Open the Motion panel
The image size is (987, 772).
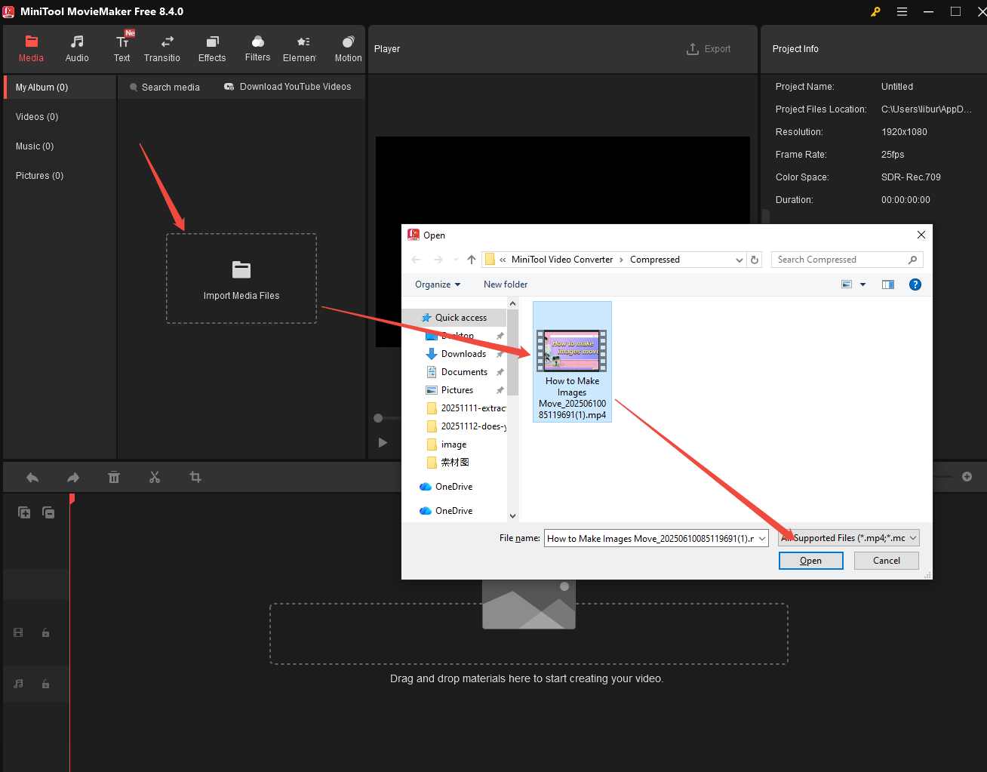coord(348,48)
